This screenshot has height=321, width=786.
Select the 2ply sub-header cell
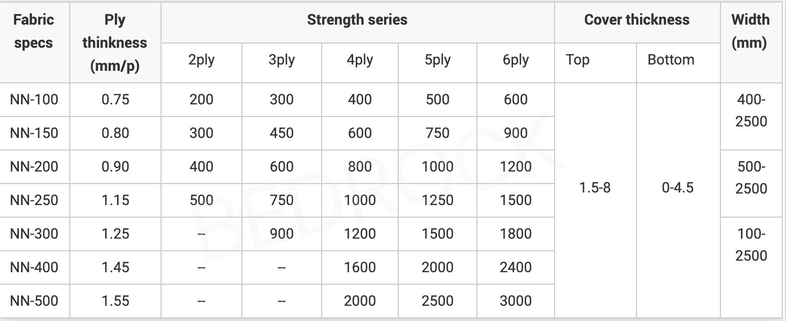(201, 60)
